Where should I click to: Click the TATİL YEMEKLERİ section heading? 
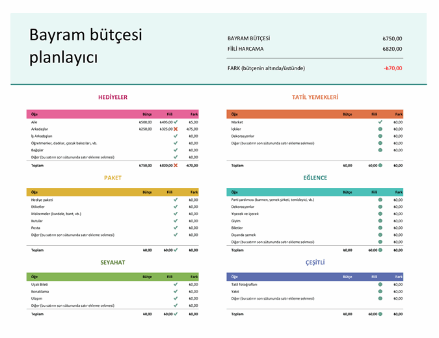coord(315,97)
